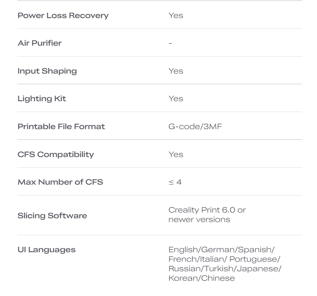The image size is (317, 296).
Task: Click the Korean/Chinese language line
Action: (202, 278)
